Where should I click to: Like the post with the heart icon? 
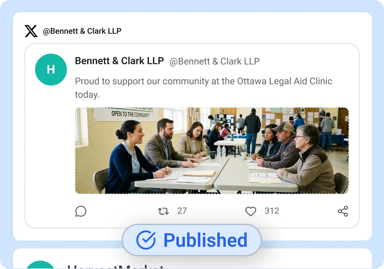[251, 211]
